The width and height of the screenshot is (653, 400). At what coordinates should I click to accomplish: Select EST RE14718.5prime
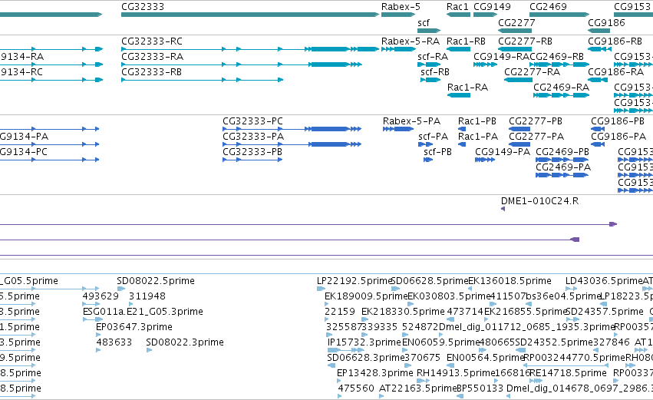coord(568,373)
